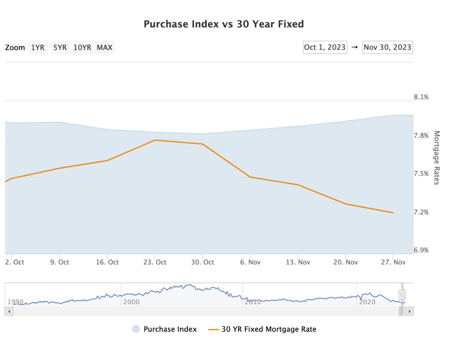
Task: Set zoom range to 1YR
Action: 37,48
